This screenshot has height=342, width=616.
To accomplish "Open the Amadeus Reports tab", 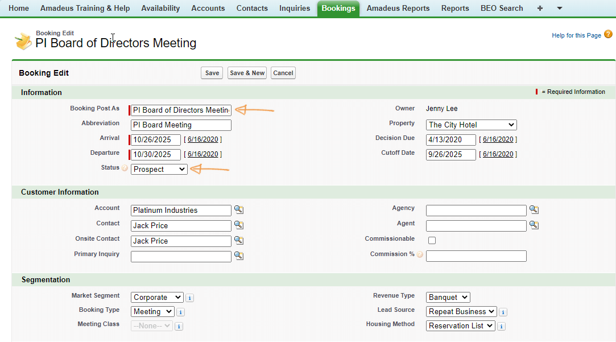I will pyautogui.click(x=398, y=9).
